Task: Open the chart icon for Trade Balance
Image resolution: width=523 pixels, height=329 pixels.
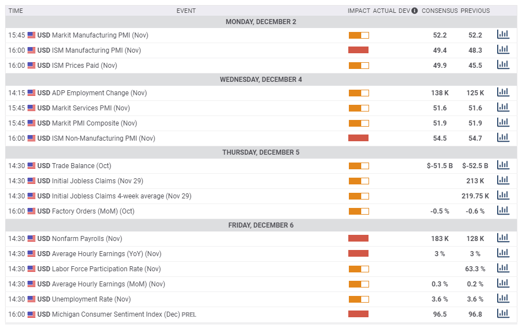Action: (503, 165)
